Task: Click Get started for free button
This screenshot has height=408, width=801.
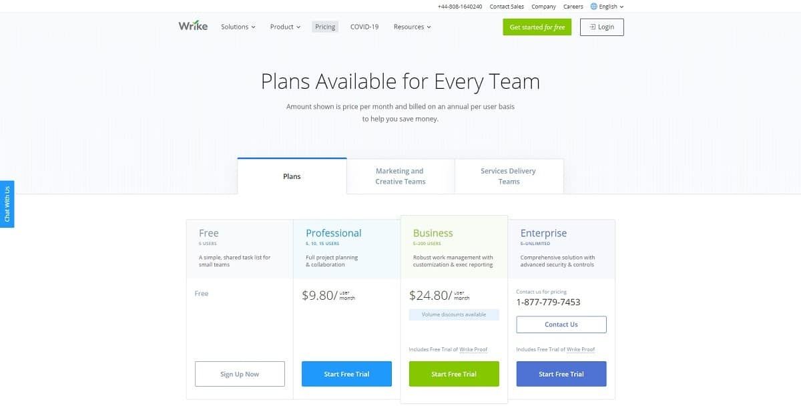Action: pos(537,27)
